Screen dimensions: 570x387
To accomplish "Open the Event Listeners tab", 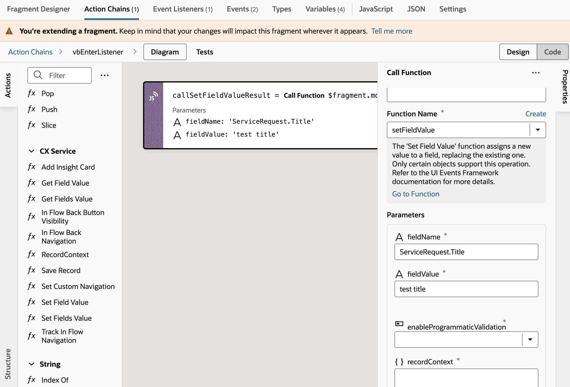I will click(183, 9).
